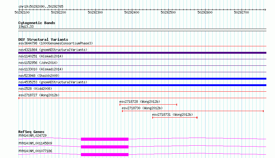Click the magenta exon of MYH14|NM_024729
This screenshot has width=275, height=158.
[x=105, y=139]
